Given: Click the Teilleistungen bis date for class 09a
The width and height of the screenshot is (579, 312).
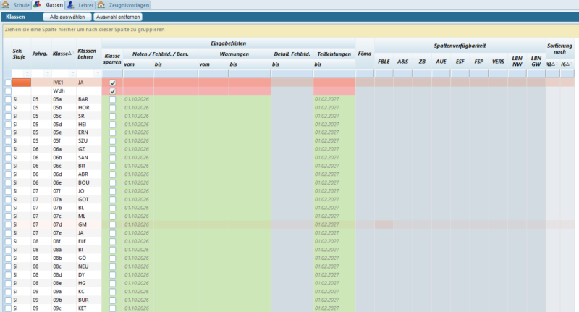Looking at the screenshot, I should click(327, 292).
